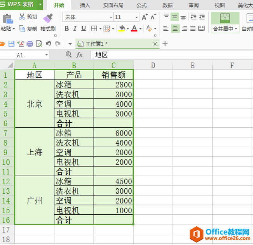Open file folder icon
This screenshot has width=253, height=245.
(2, 44)
